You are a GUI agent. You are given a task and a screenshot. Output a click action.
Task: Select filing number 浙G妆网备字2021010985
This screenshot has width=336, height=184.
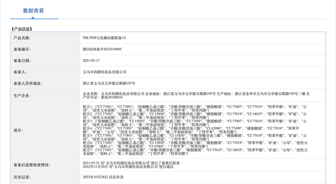(x=102, y=49)
